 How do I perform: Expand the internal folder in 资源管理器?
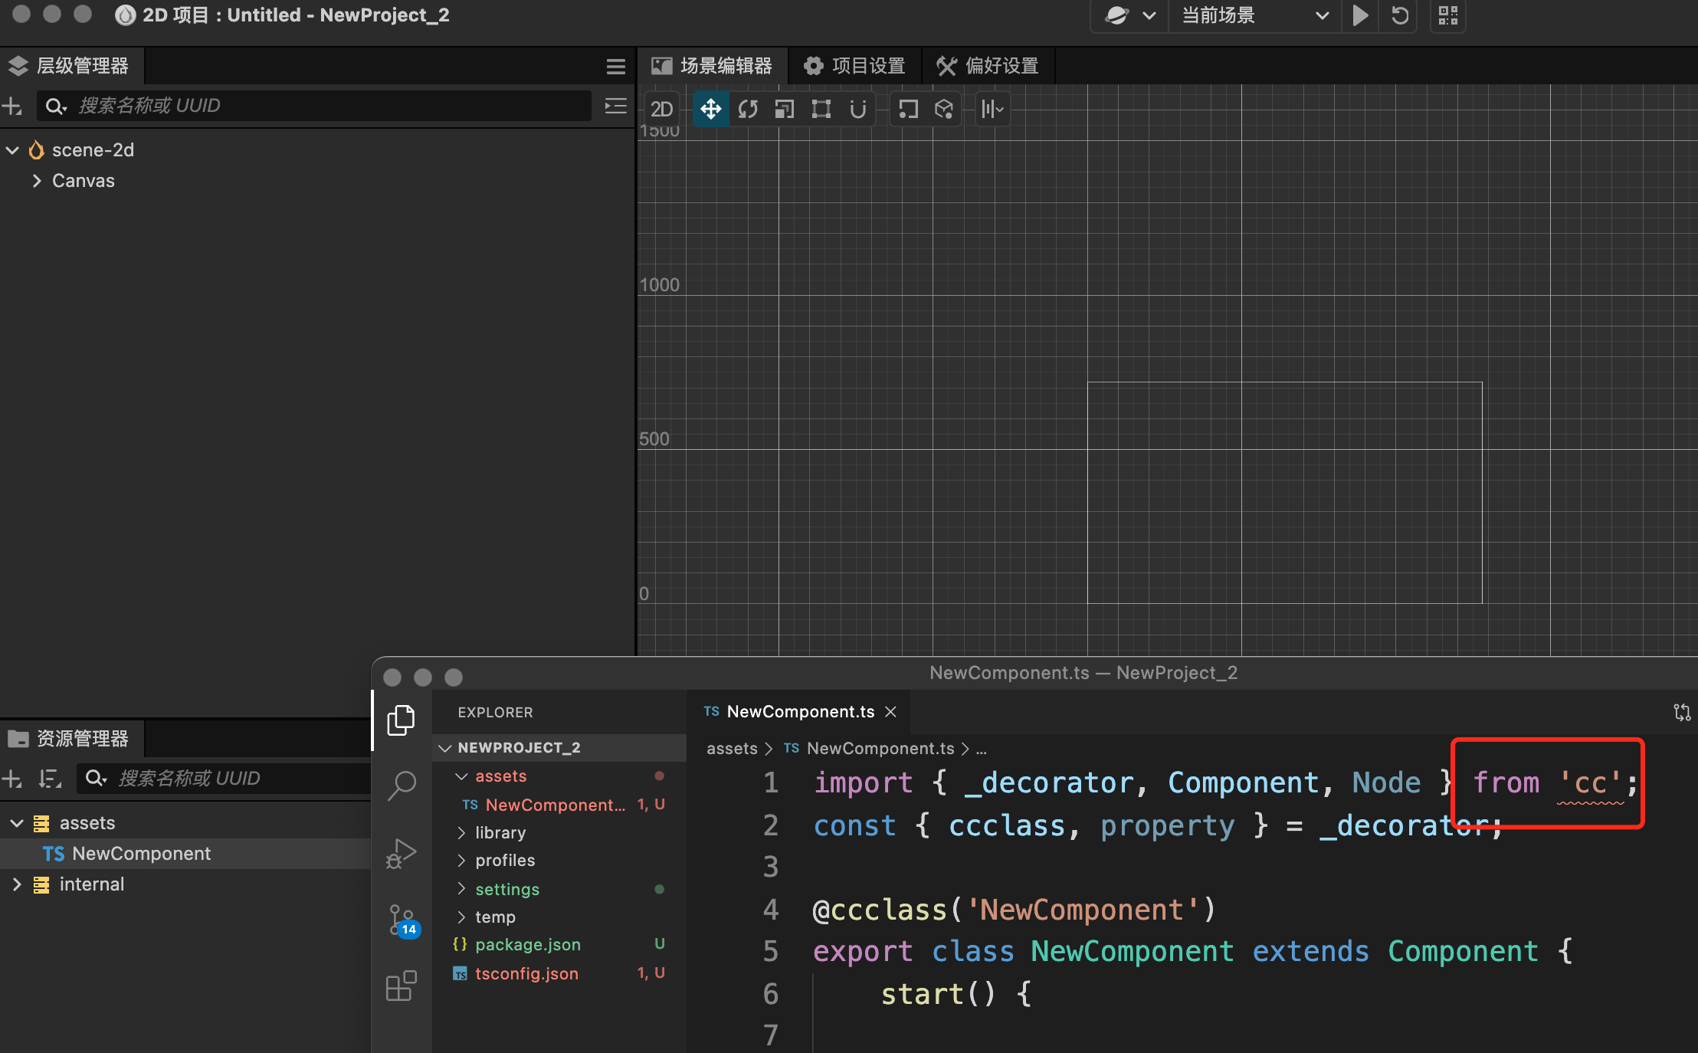17,884
